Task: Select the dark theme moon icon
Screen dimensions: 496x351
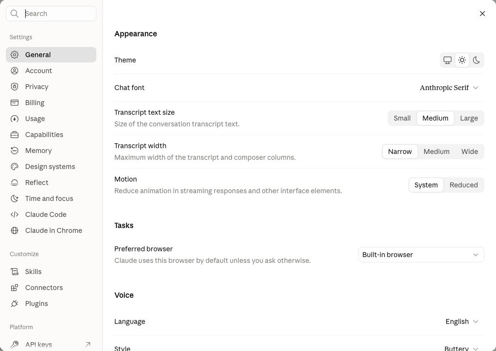Action: [477, 60]
